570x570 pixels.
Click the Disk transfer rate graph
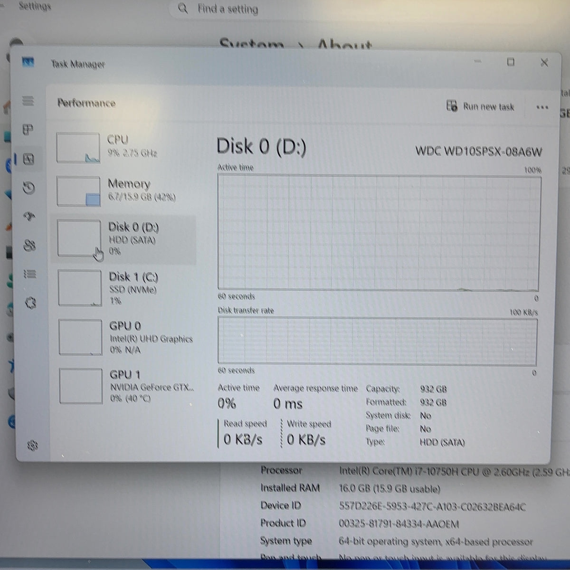(x=378, y=341)
